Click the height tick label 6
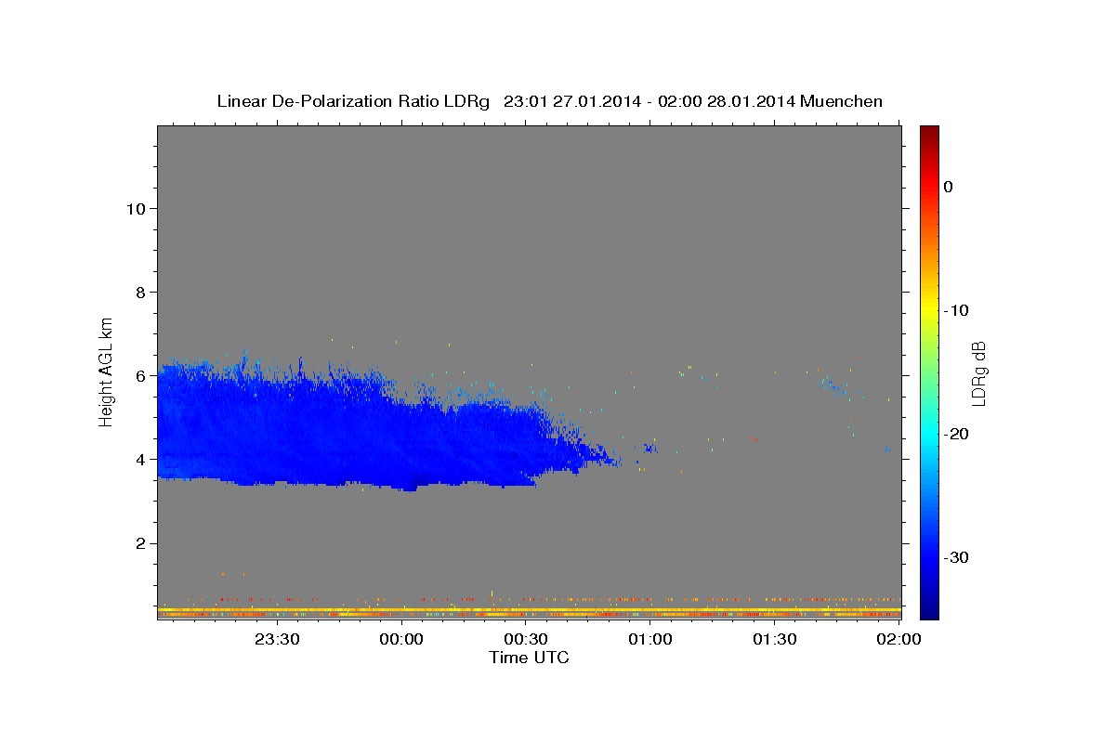 point(140,376)
